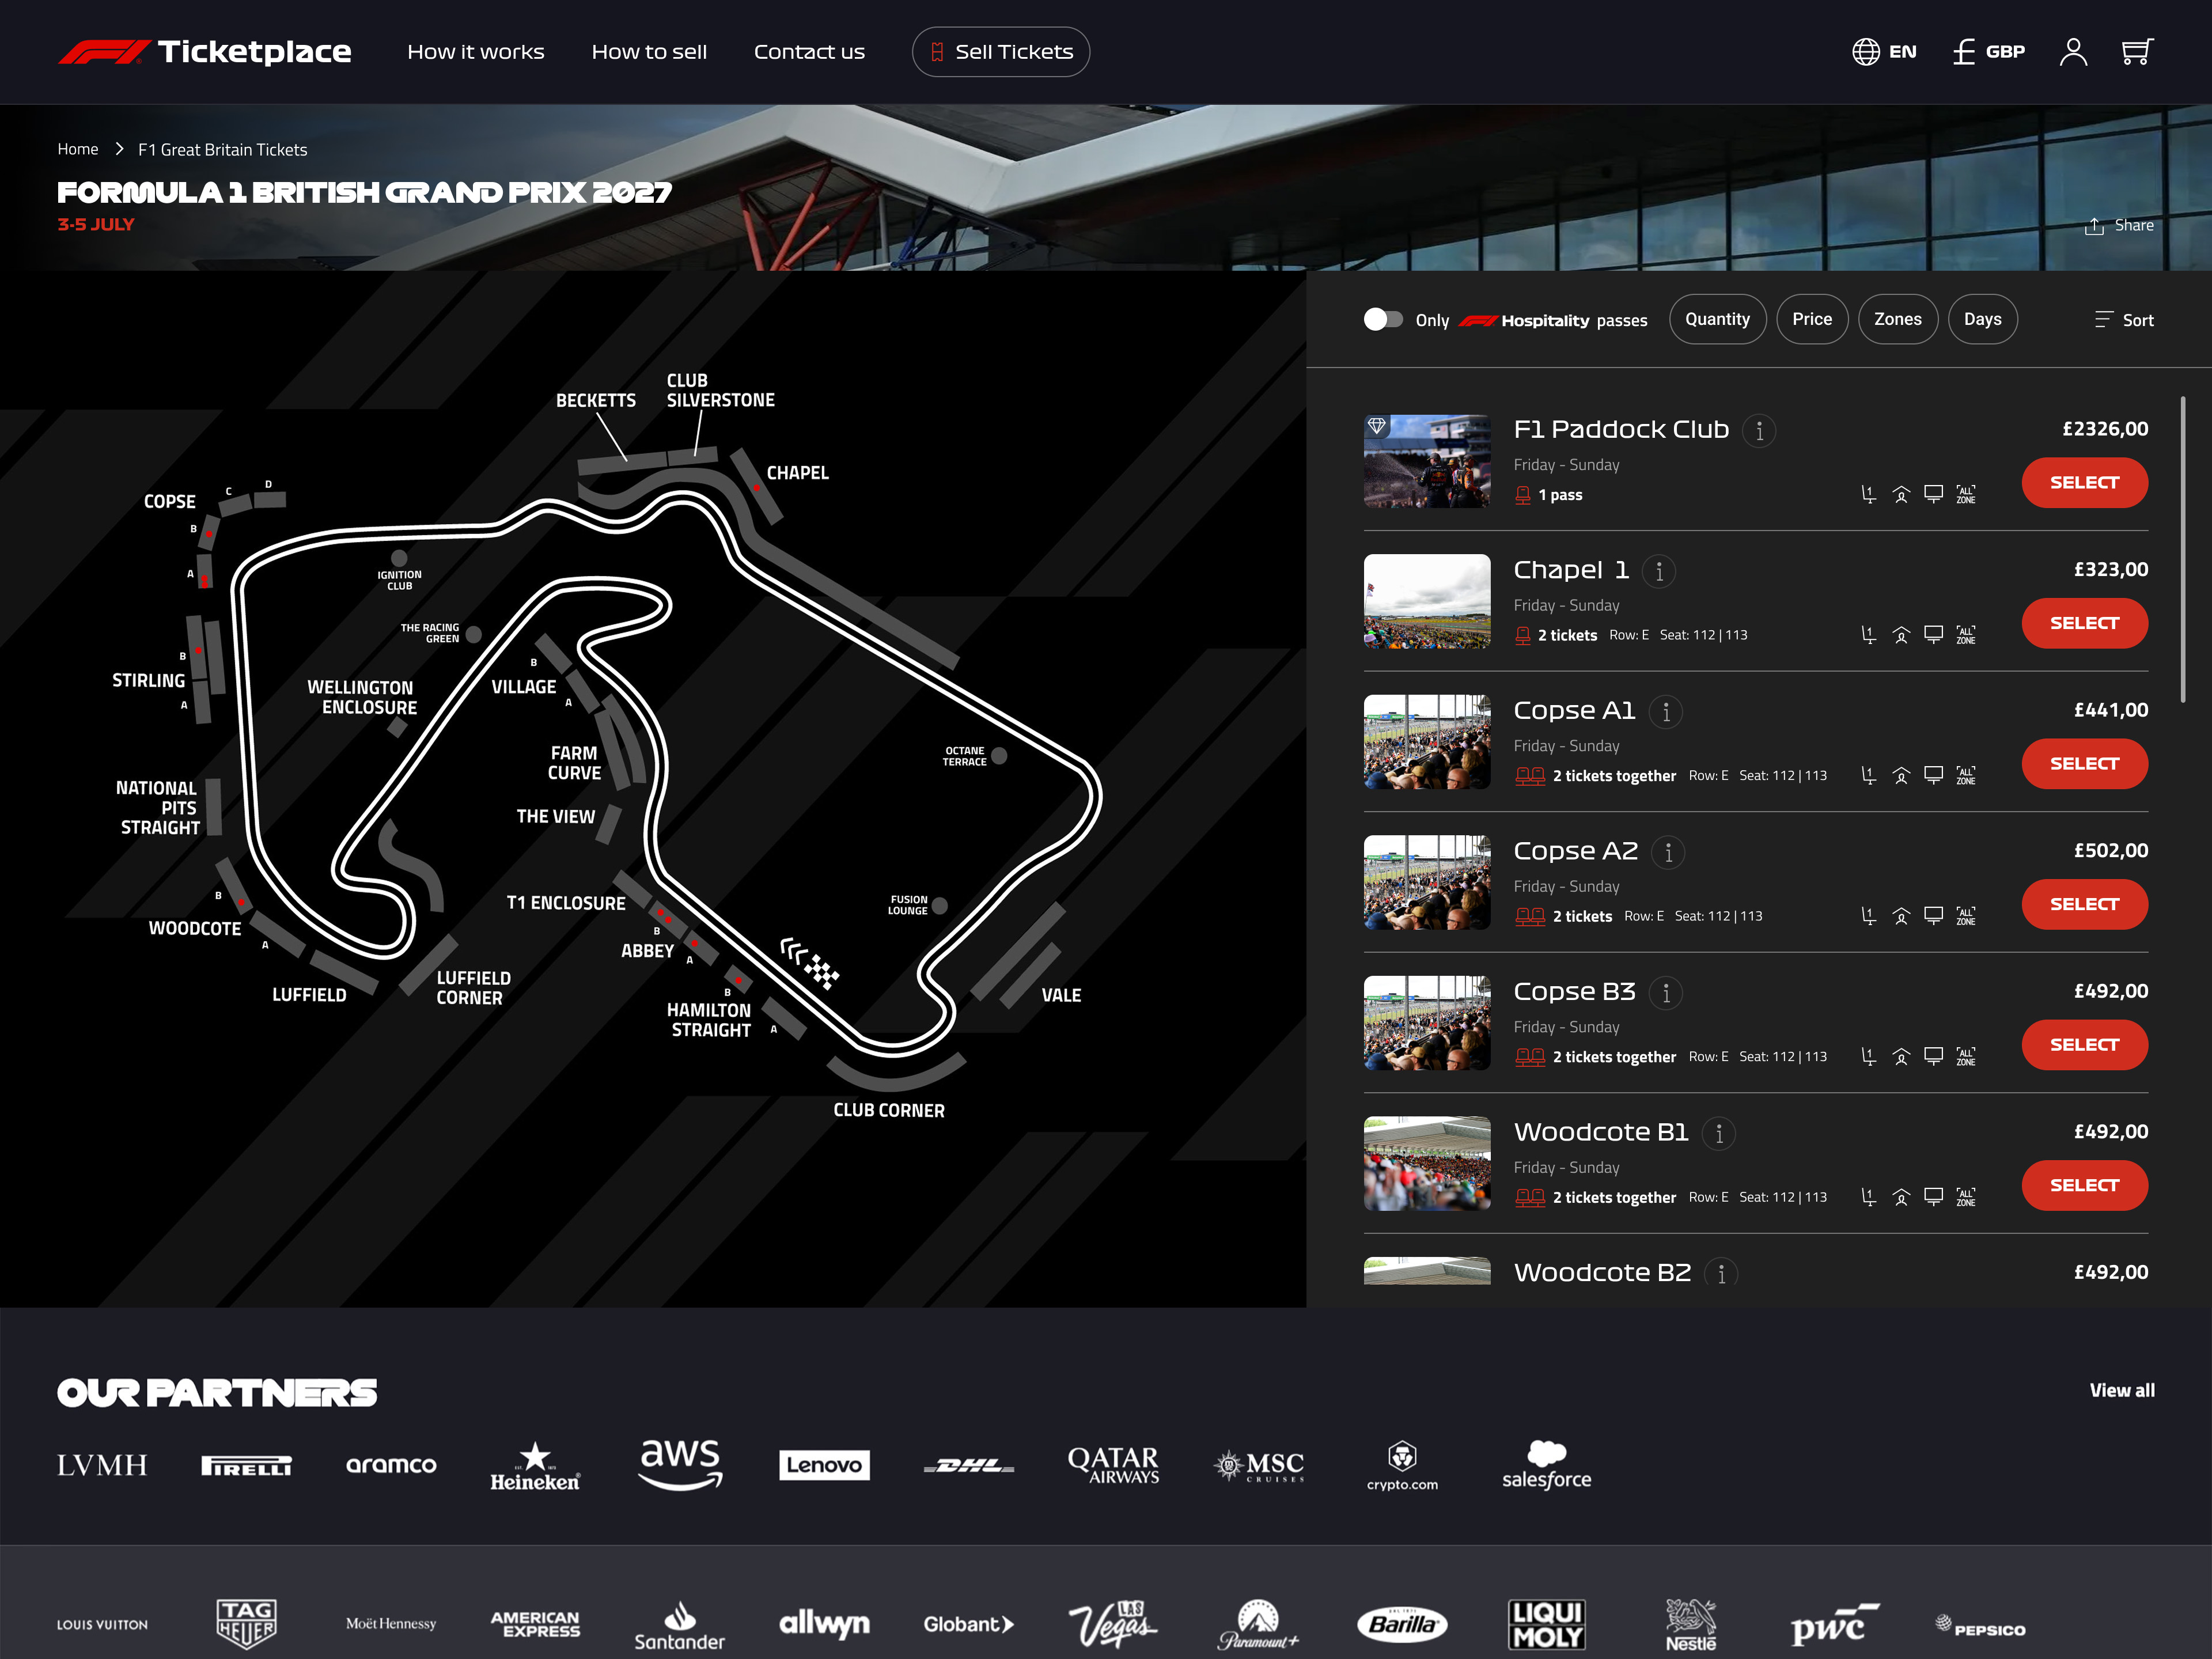
Task: Select the Copse B3 ticket
Action: click(x=2084, y=1045)
